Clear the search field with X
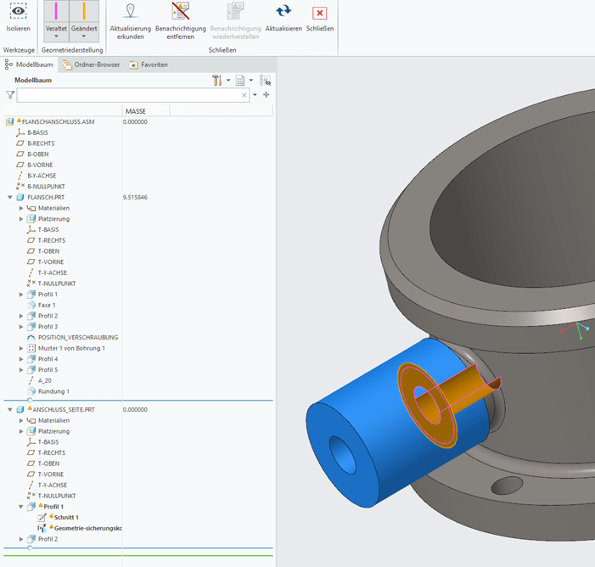 [x=244, y=95]
